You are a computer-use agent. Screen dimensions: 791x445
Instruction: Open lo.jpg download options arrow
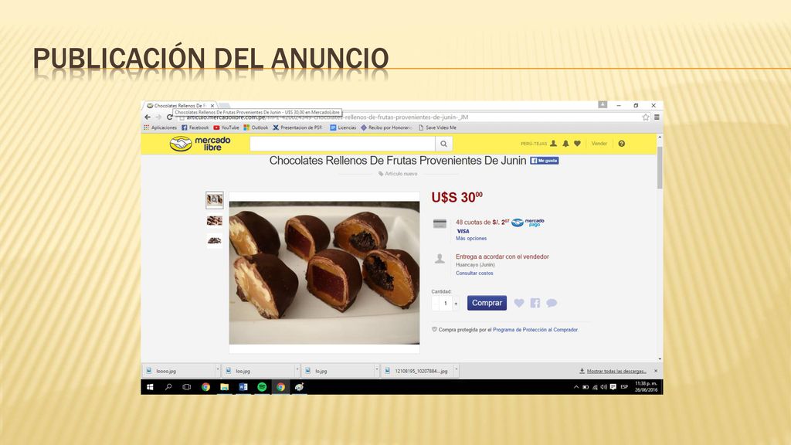tap(377, 370)
